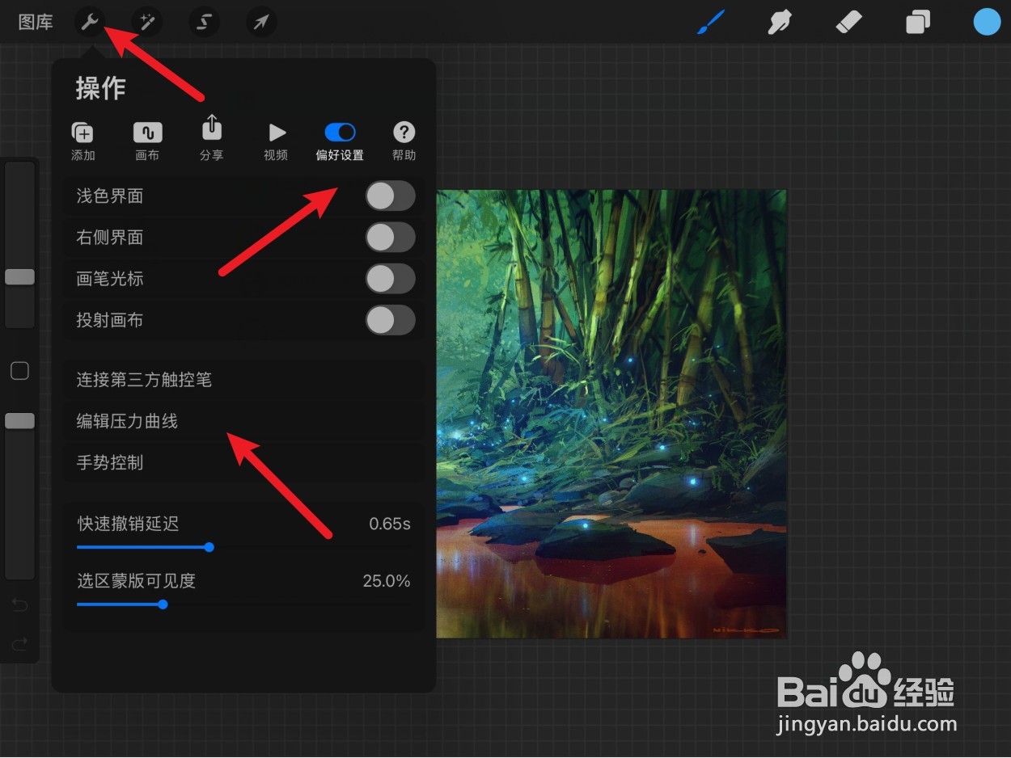Click the 25.0% visibility value
Image resolution: width=1011 pixels, height=758 pixels.
pyautogui.click(x=387, y=581)
